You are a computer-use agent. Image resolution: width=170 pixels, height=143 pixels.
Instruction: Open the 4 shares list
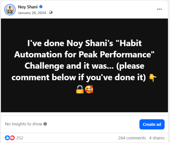point(157,138)
